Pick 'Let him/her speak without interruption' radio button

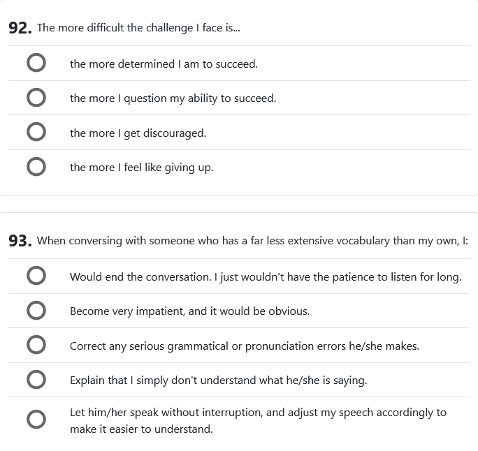point(36,420)
